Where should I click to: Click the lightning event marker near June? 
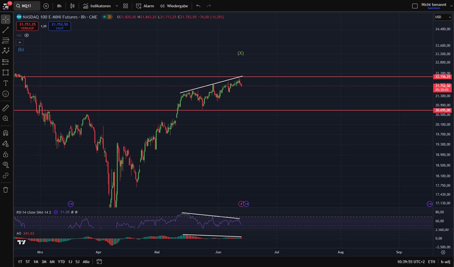[x=241, y=204]
